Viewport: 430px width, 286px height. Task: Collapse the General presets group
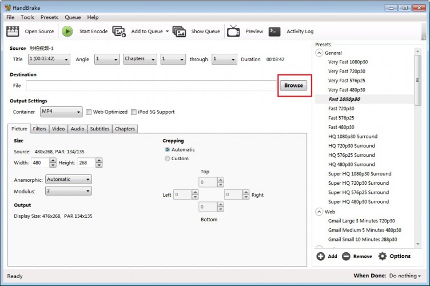click(x=319, y=53)
